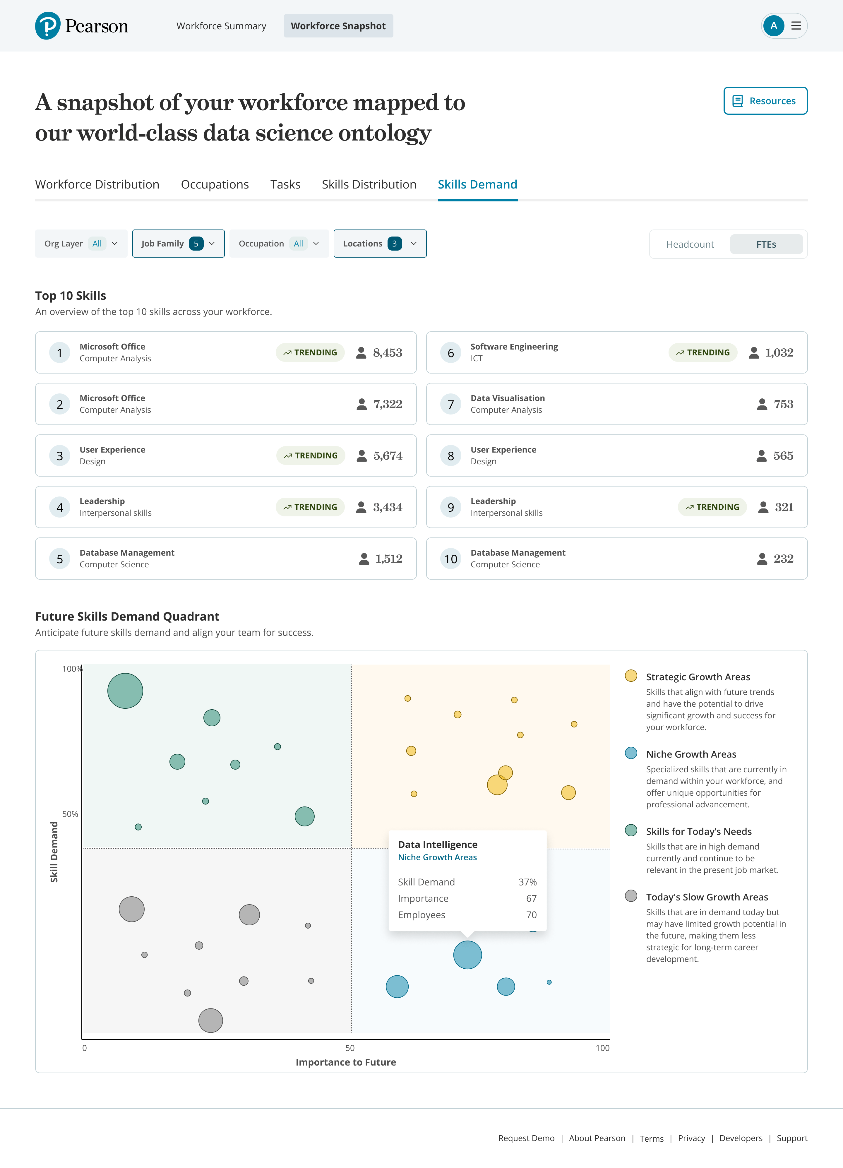
Task: Click the Resources book icon
Action: [x=737, y=101]
